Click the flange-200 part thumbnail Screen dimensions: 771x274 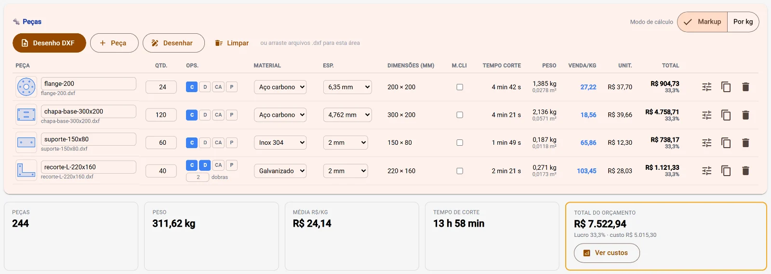click(26, 87)
